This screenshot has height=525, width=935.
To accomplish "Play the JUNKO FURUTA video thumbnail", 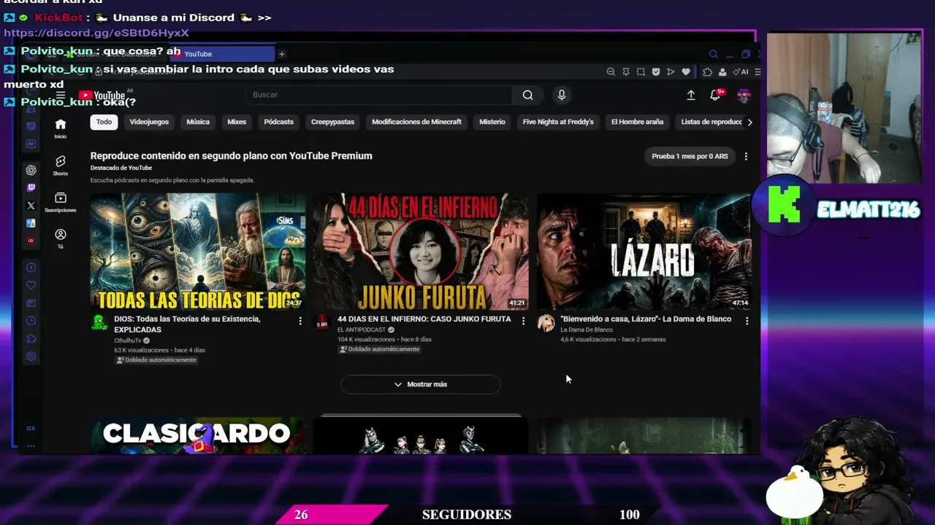I will (x=421, y=252).
